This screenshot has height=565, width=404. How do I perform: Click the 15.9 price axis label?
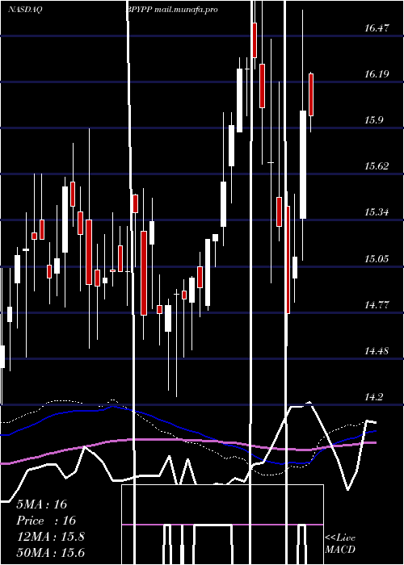click(x=373, y=120)
